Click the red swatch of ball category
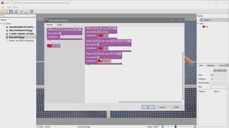Image resolution: width=229 pixels, height=128 pixels. (x=101, y=36)
